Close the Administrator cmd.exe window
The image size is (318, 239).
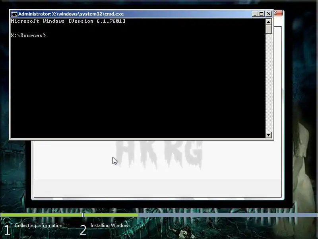pyautogui.click(x=269, y=14)
